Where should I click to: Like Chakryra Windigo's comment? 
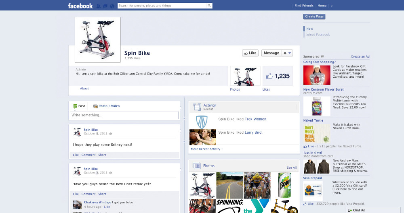point(107,207)
